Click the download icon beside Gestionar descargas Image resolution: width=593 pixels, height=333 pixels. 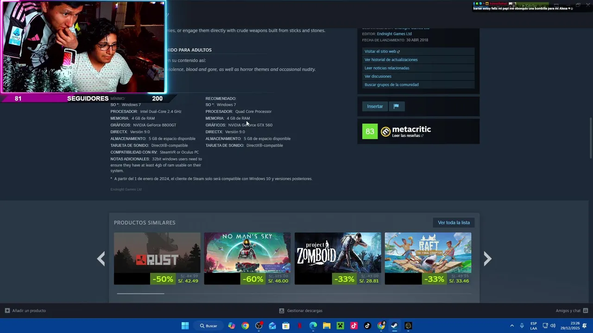pyautogui.click(x=282, y=311)
